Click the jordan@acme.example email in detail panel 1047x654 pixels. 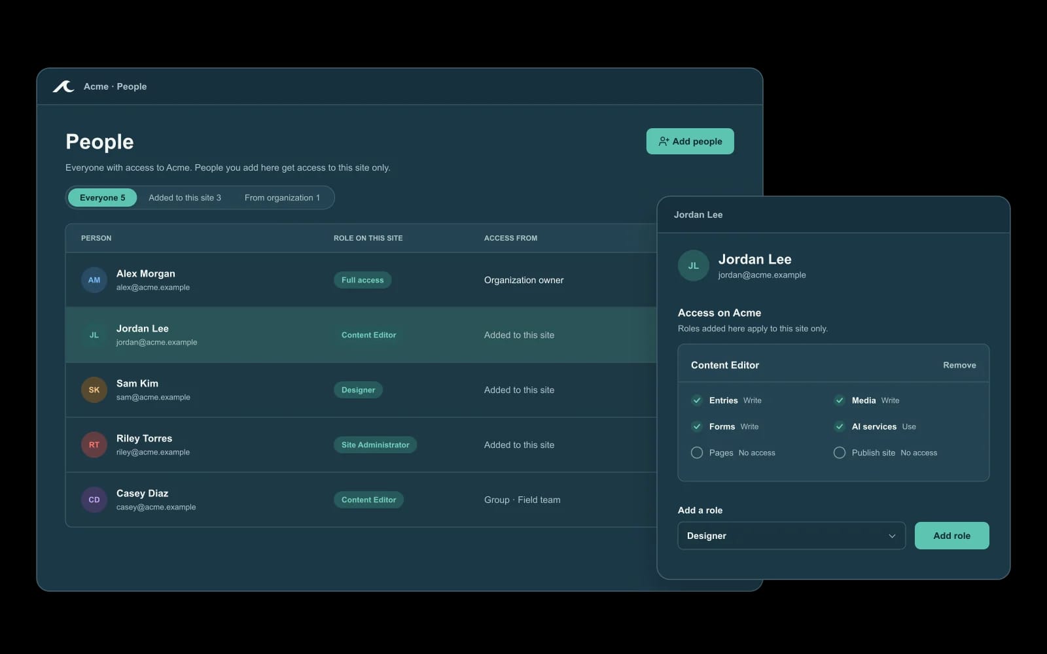pyautogui.click(x=762, y=275)
